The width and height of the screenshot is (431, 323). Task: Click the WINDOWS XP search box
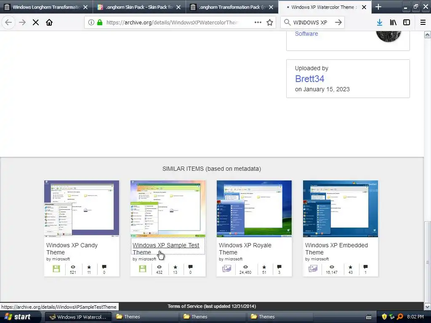point(313,22)
